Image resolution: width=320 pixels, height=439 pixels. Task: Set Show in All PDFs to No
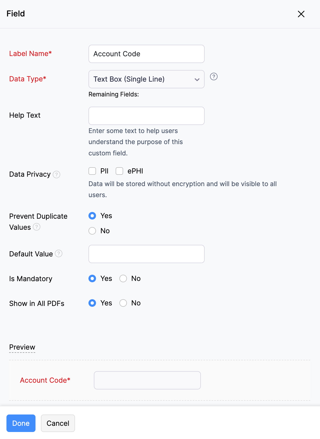coord(123,303)
